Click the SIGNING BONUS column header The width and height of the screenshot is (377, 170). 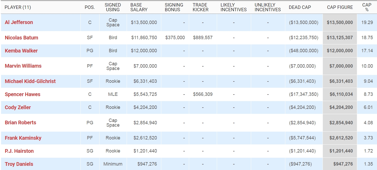(174, 7)
